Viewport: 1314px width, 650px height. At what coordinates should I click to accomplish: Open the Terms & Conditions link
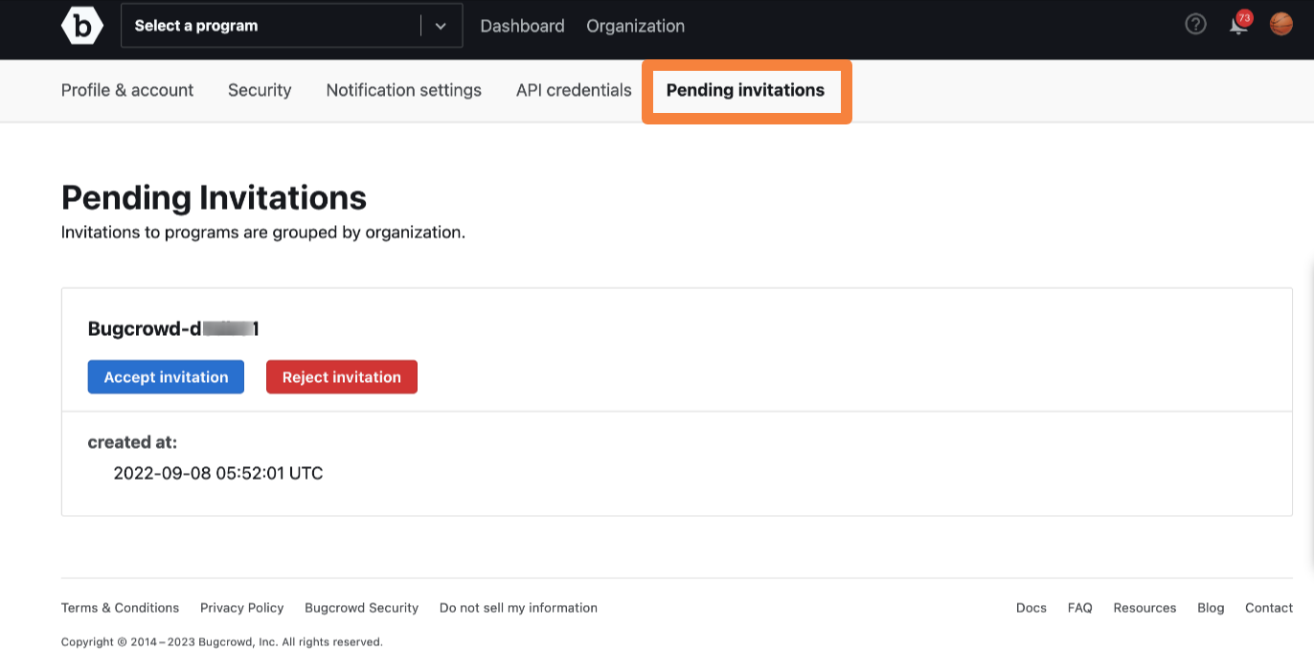[x=120, y=608]
